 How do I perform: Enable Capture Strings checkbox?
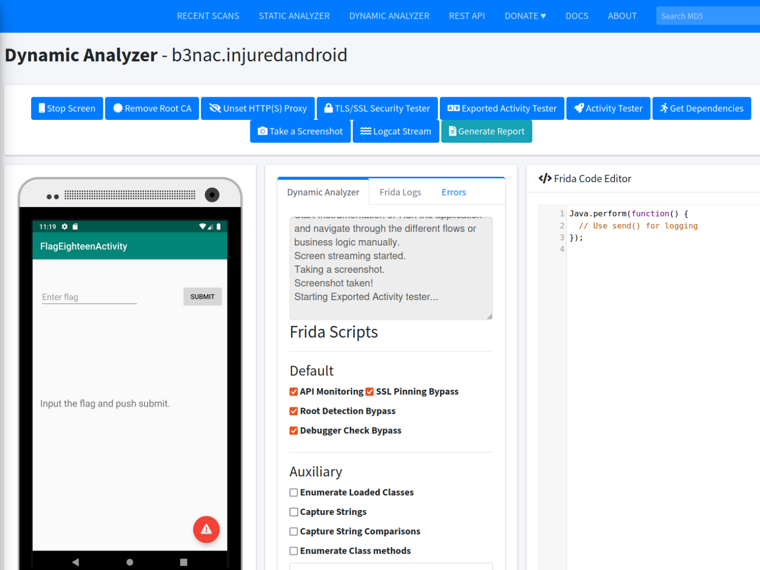[x=294, y=512]
